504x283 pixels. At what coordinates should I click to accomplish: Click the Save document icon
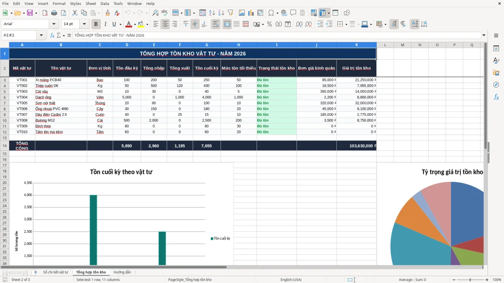(30, 13)
